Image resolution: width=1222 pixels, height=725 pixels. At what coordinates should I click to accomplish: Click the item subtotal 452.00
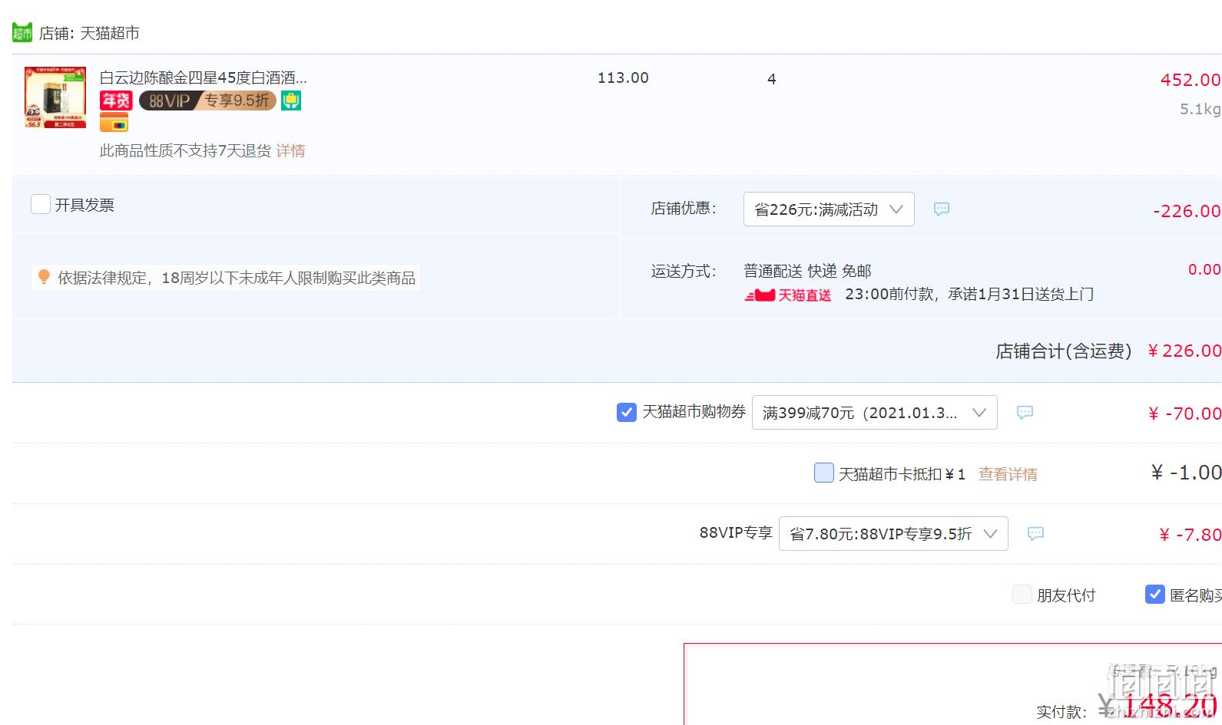1191,80
